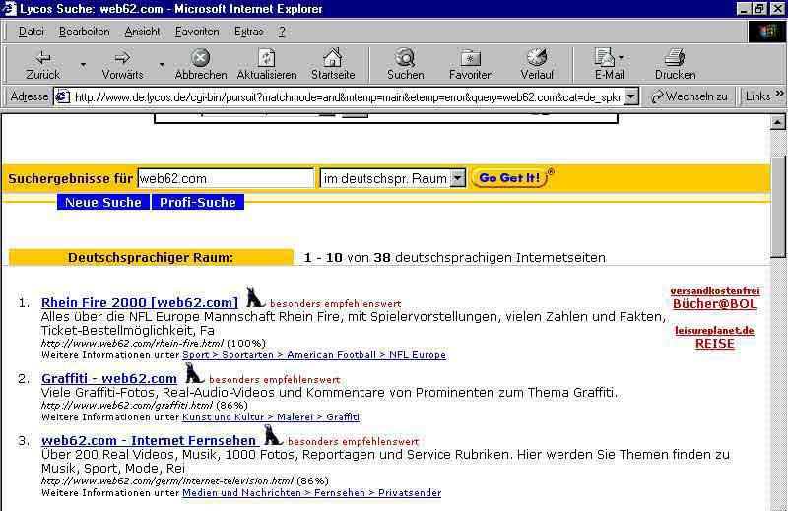Click the dog icon beside Rhein Fire result
The height and width of the screenshot is (511, 788).
point(254,297)
